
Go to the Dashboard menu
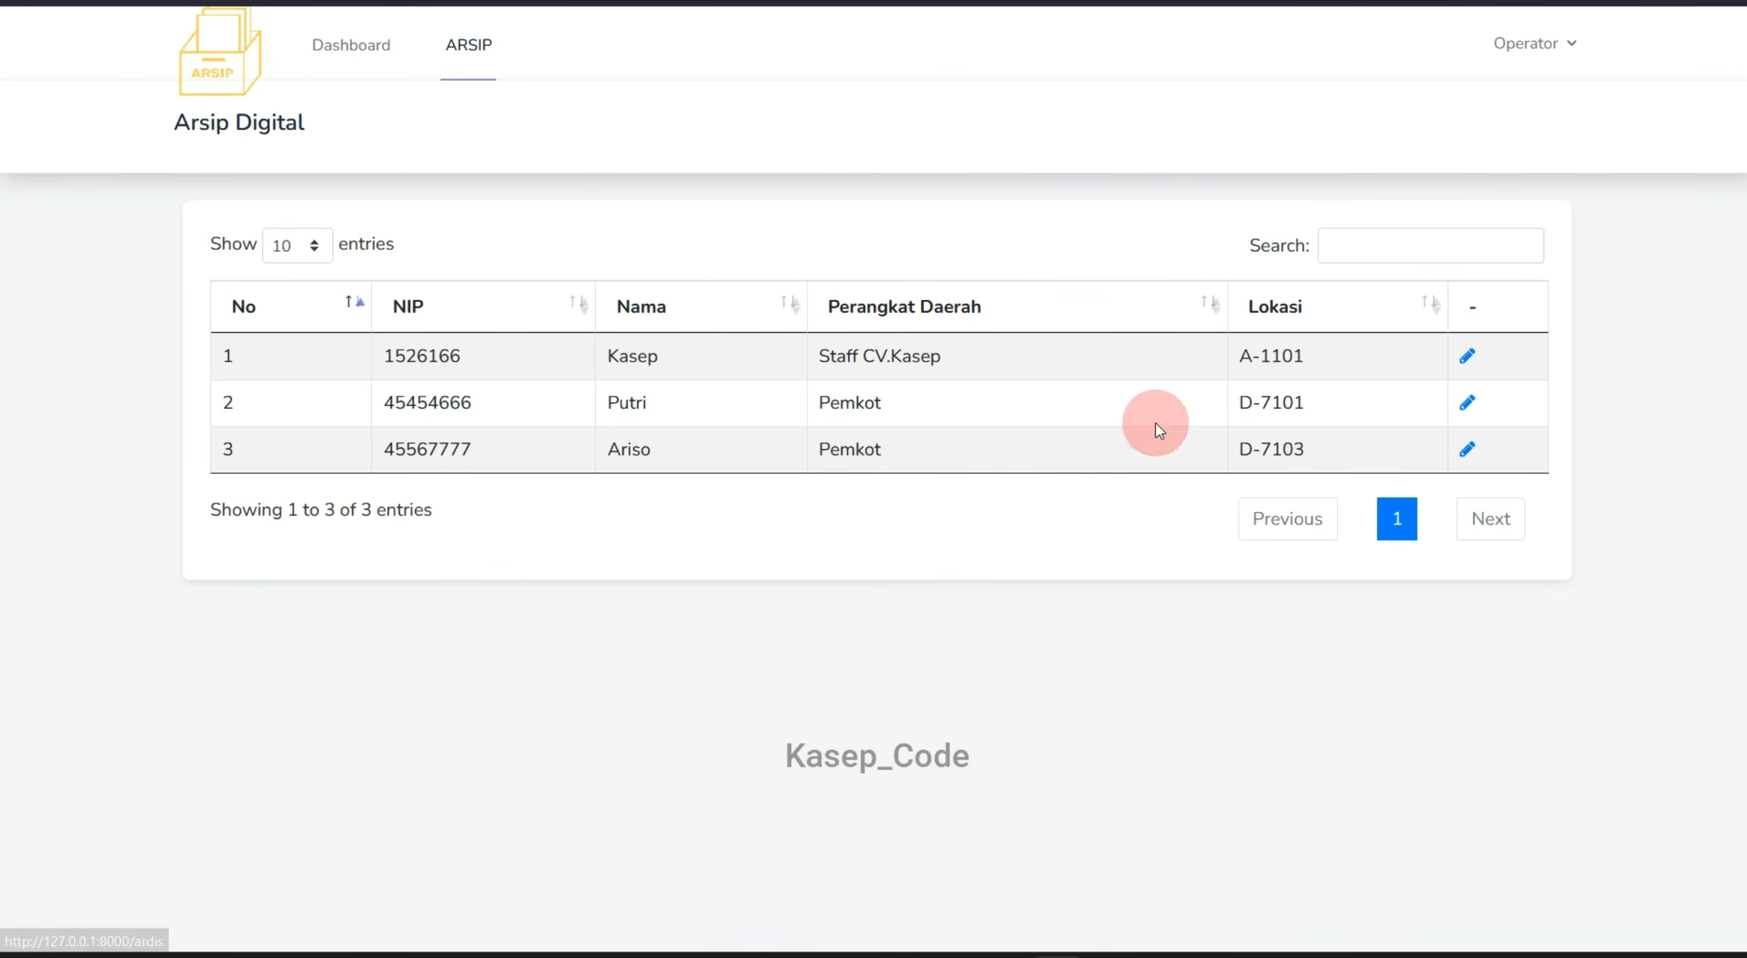point(351,45)
